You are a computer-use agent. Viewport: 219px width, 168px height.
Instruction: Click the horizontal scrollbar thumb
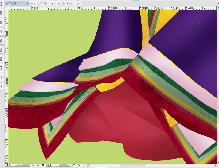click(x=133, y=165)
